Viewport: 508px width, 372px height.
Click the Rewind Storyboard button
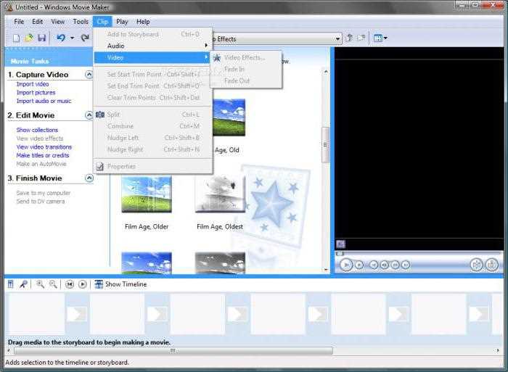coord(70,284)
